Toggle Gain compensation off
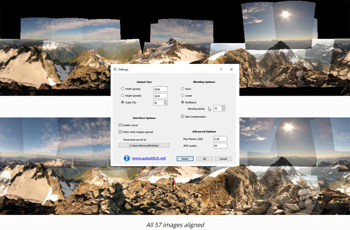The width and height of the screenshot is (350, 230). [x=182, y=117]
